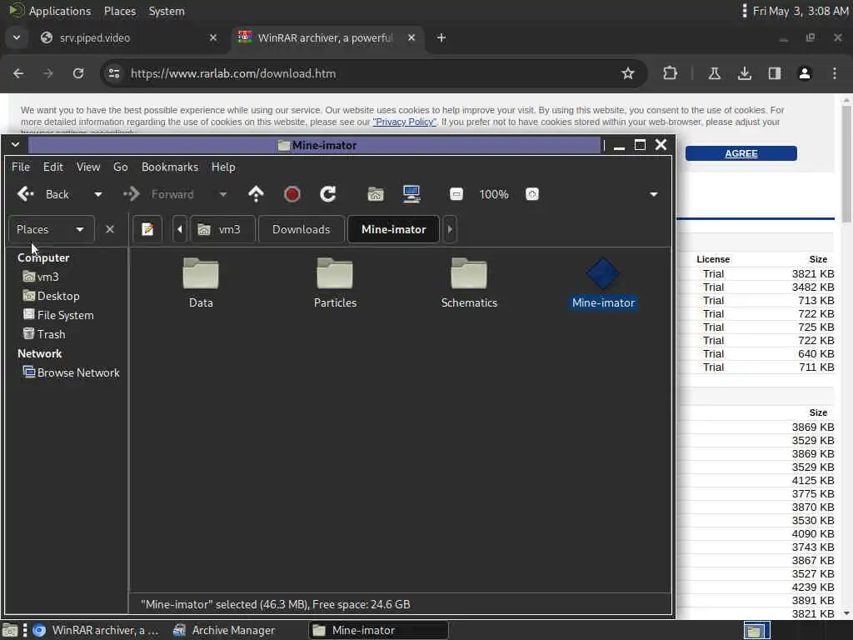Open the browser profile icon
This screenshot has height=640, width=853.
pos(805,73)
